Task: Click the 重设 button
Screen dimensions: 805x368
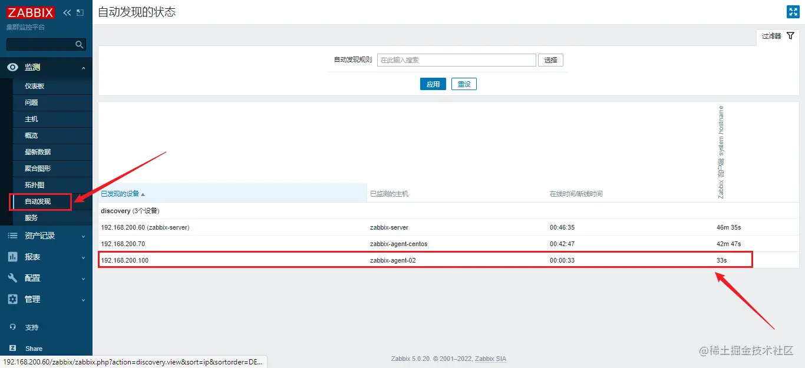Action: coord(464,84)
